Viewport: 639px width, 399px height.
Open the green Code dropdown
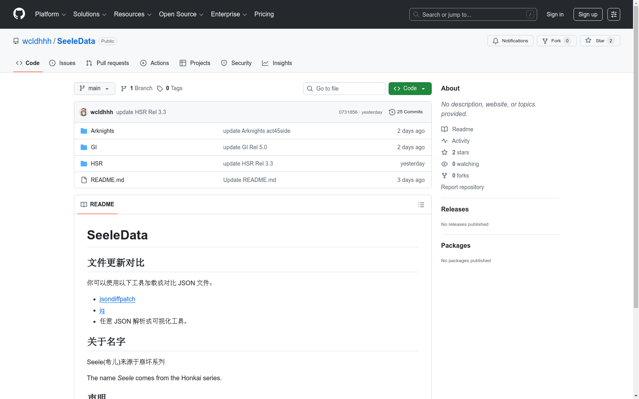pyautogui.click(x=410, y=89)
